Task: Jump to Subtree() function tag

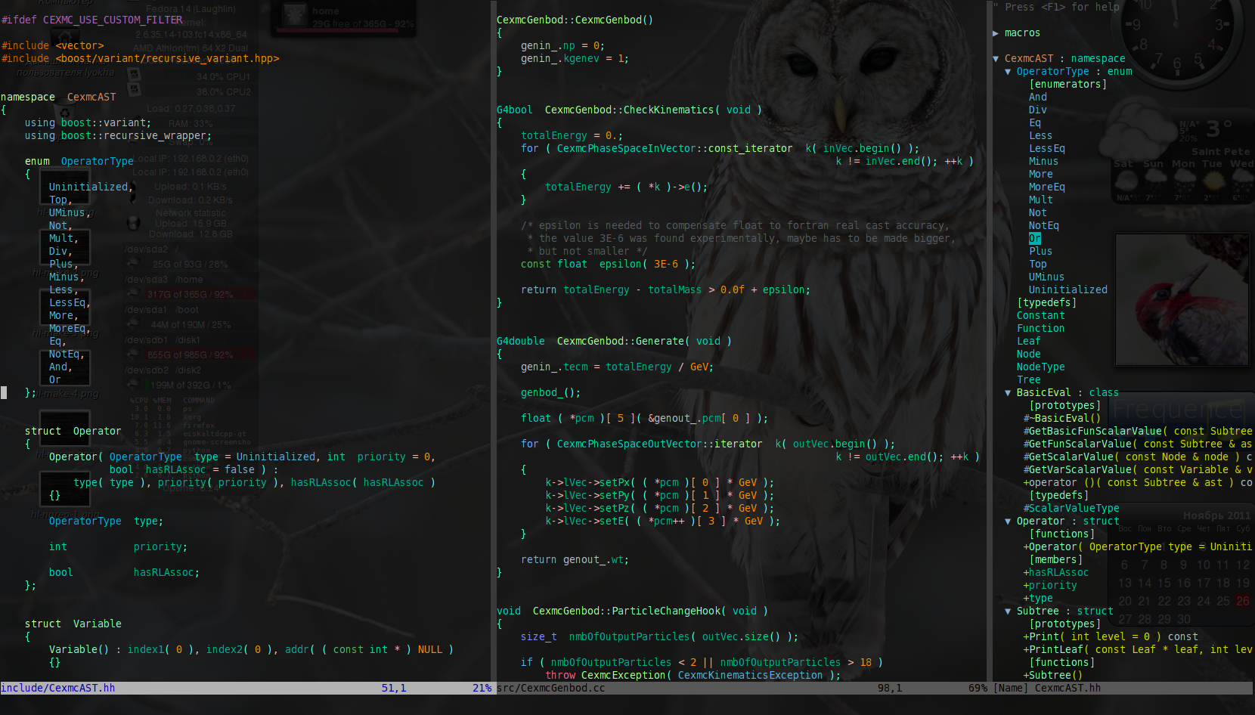Action: pyautogui.click(x=1053, y=675)
